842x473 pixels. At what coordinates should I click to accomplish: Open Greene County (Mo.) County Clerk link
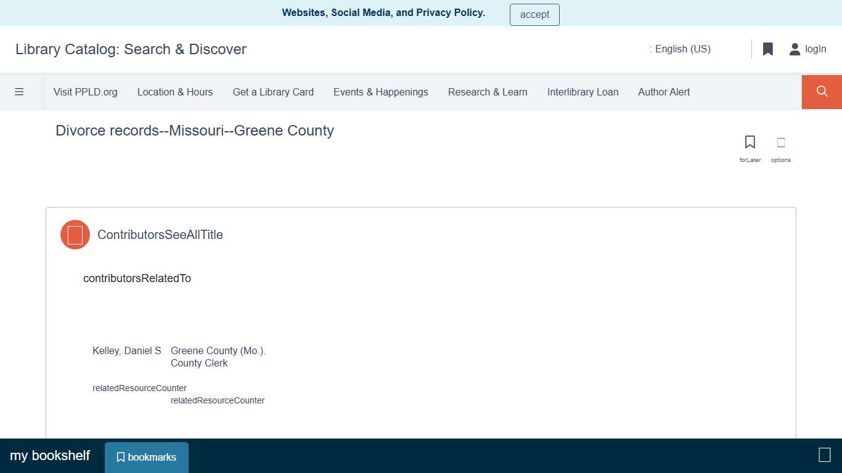(218, 357)
